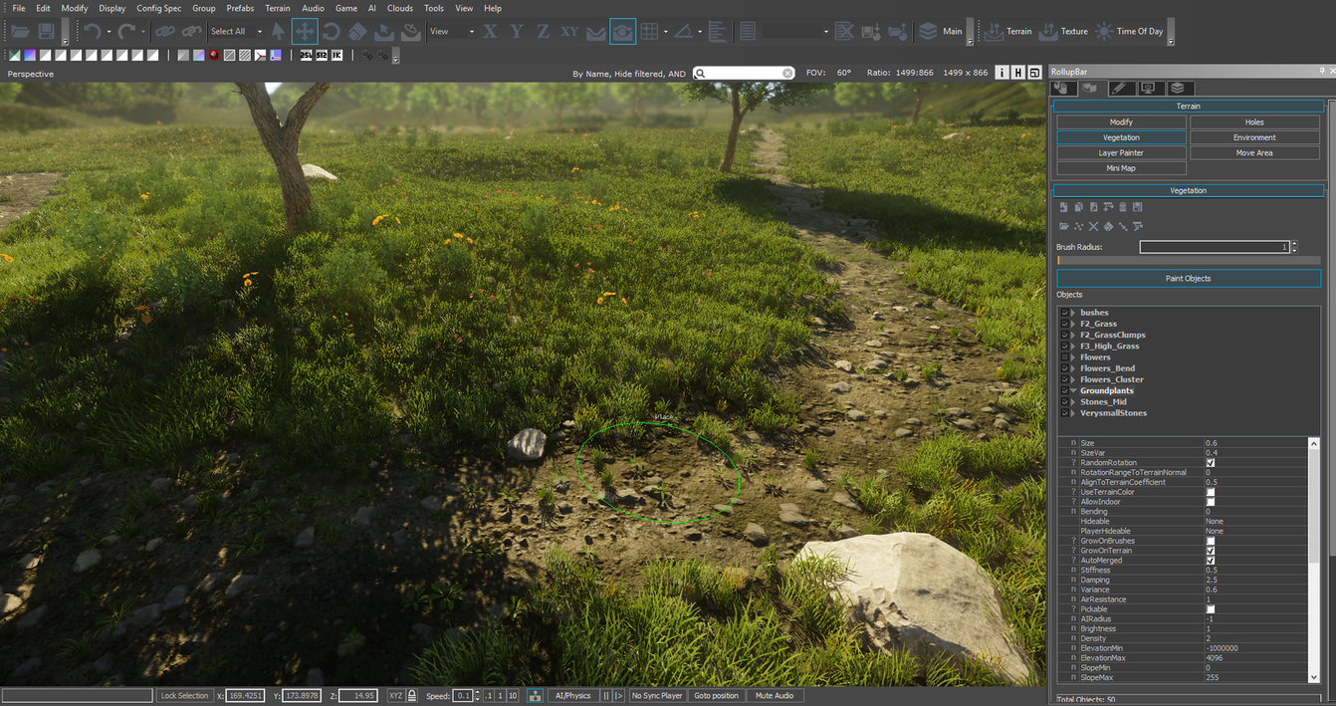The image size is (1336, 706).
Task: Uncheck the bushes vegetation category
Action: 1063,312
